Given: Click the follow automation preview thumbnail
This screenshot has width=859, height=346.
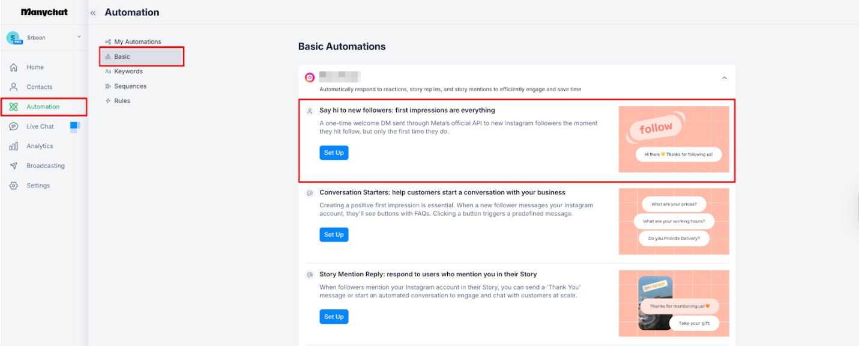Looking at the screenshot, I should coord(674,139).
